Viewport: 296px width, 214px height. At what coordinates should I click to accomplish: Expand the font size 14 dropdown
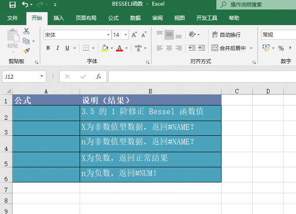[126, 35]
